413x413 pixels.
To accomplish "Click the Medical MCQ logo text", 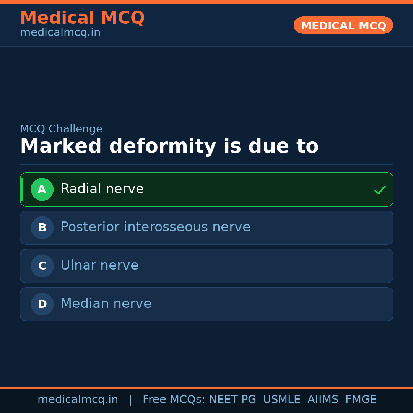I will [x=82, y=18].
